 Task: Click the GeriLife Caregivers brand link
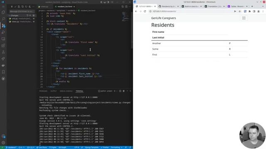[163, 18]
